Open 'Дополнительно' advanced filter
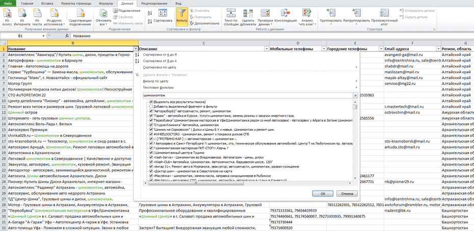The width and height of the screenshot is (474, 231). pos(204,23)
